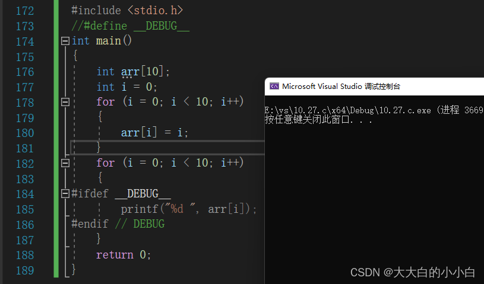Click the highlighted closing brace on line 181
484x284 pixels.
click(x=99, y=148)
